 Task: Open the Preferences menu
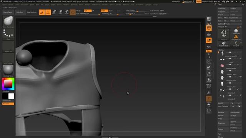pyautogui.click(x=96, y=5)
